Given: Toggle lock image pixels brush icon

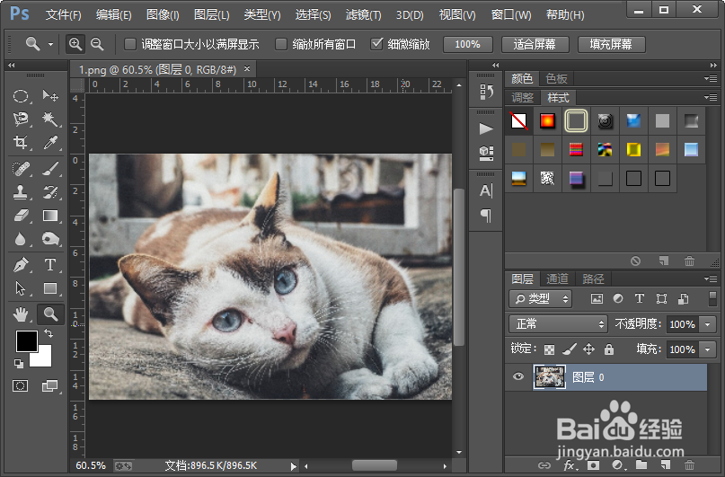Looking at the screenshot, I should pyautogui.click(x=570, y=349).
